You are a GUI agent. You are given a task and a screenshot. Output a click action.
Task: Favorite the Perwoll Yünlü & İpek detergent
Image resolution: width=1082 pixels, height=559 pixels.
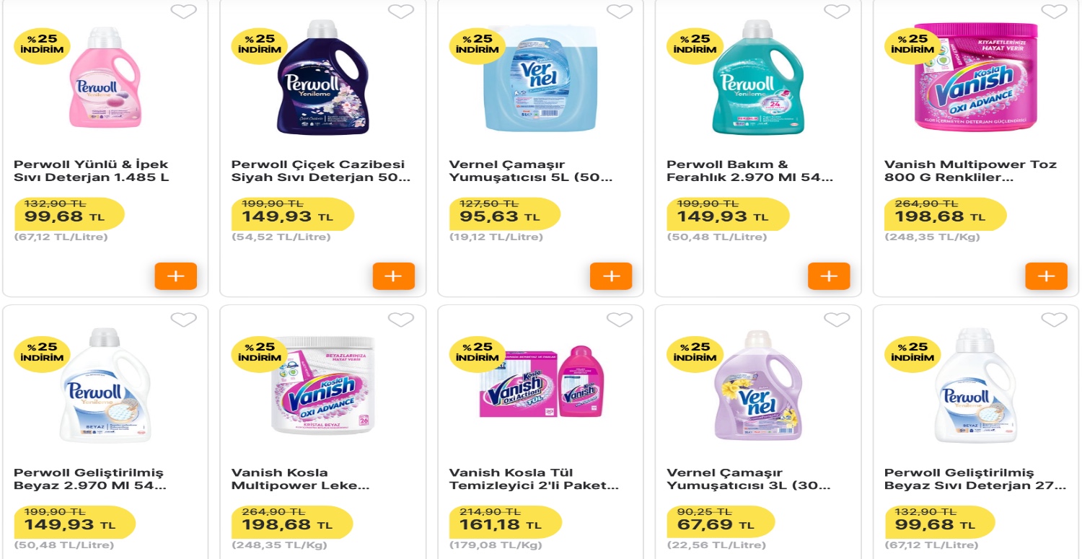(184, 12)
